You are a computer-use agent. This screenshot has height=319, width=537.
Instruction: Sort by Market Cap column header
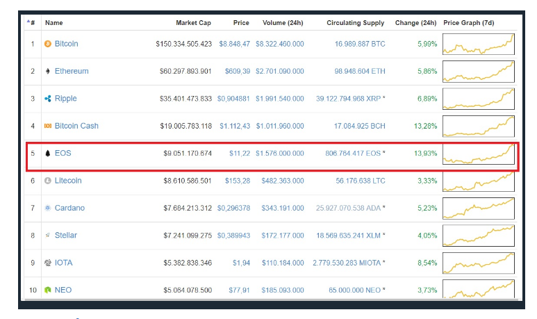[x=193, y=23]
